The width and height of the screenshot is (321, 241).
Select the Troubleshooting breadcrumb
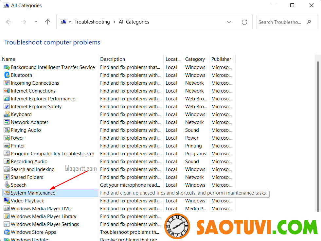(92, 22)
